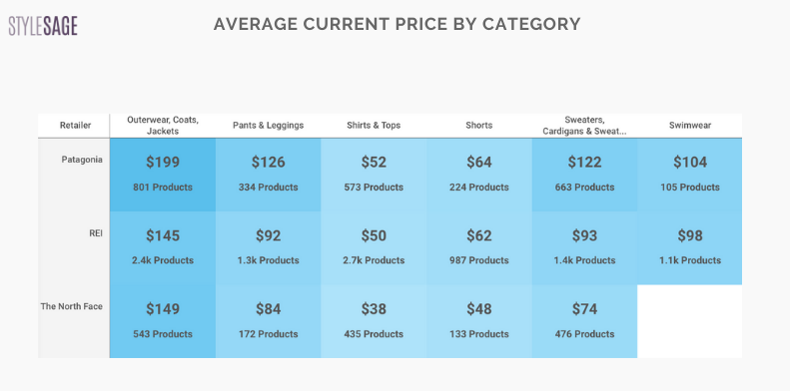Click the Outerwear, Coats, Jackets column header

[163, 126]
